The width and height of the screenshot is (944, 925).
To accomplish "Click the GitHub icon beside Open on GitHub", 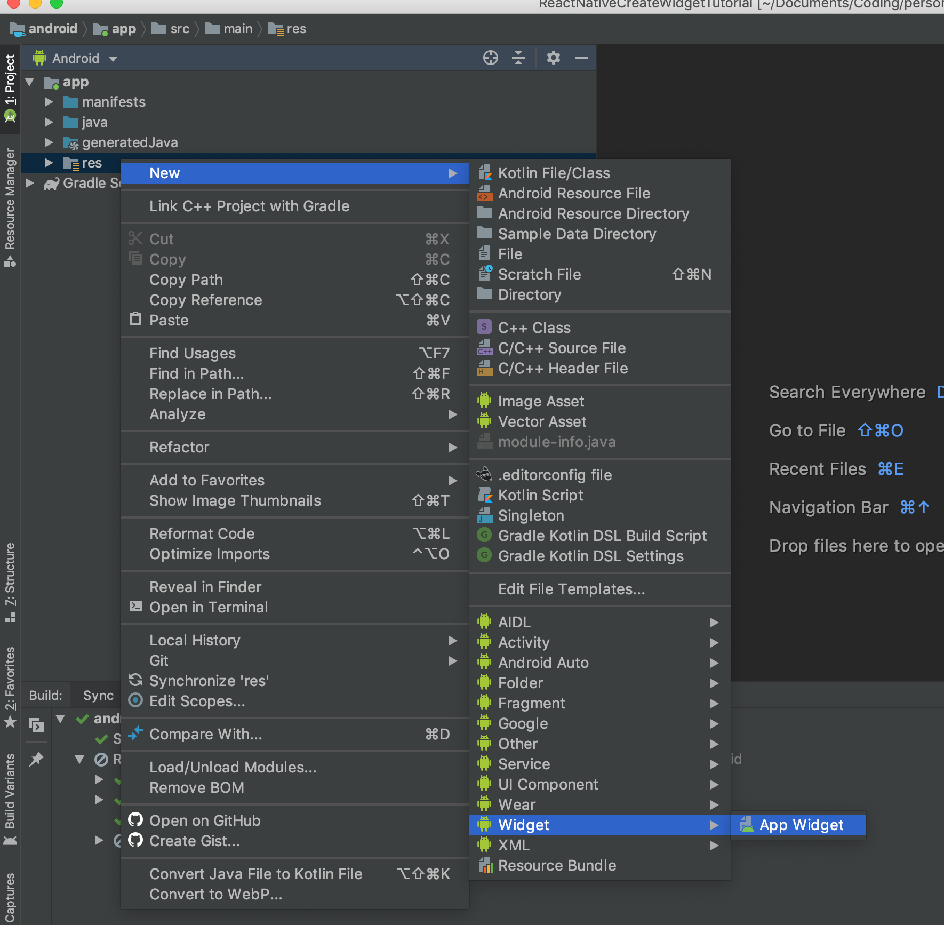I will tap(136, 820).
